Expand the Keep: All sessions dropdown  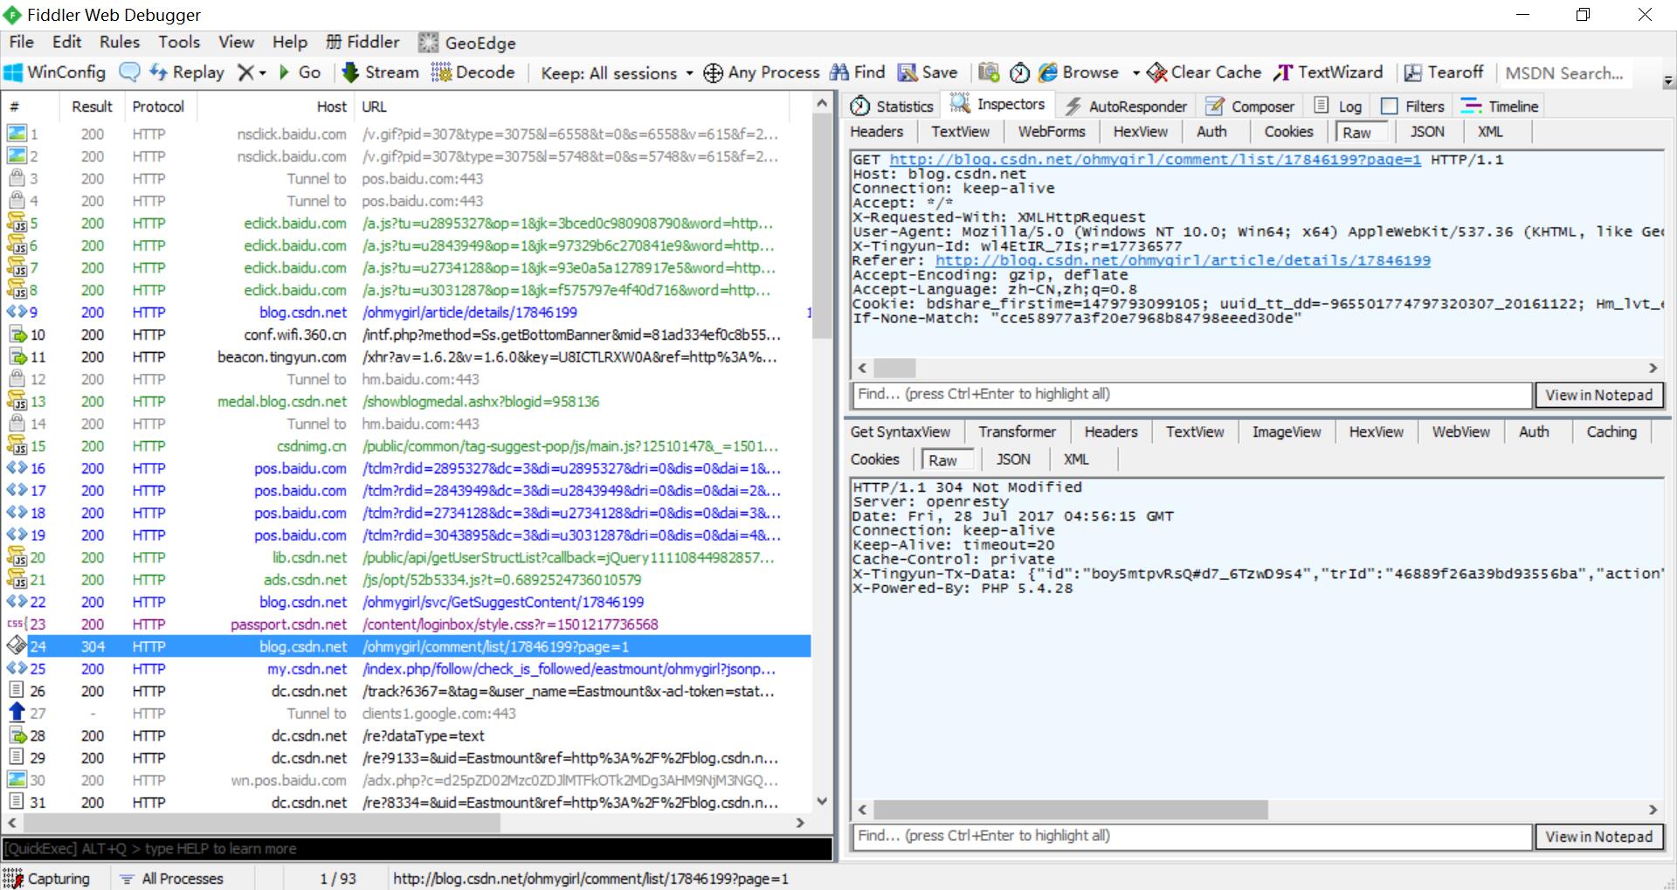click(689, 73)
